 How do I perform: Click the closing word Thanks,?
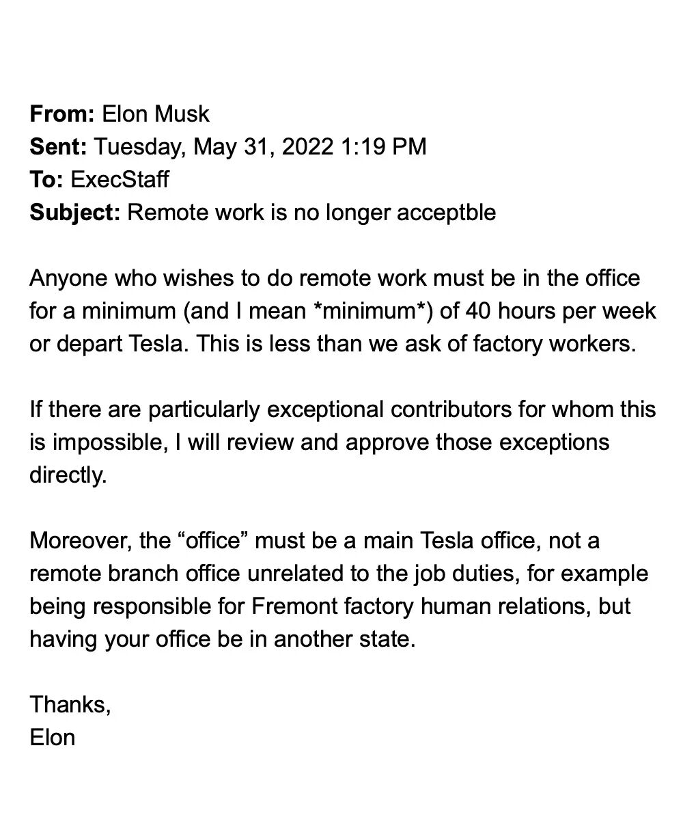pyautogui.click(x=70, y=704)
